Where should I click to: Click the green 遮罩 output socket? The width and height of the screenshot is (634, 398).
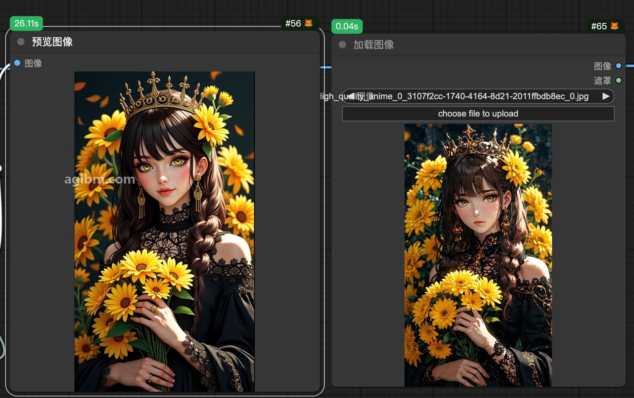pos(619,80)
